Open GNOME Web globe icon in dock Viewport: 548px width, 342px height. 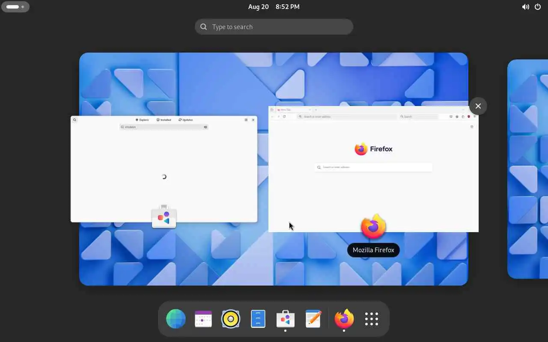176,319
